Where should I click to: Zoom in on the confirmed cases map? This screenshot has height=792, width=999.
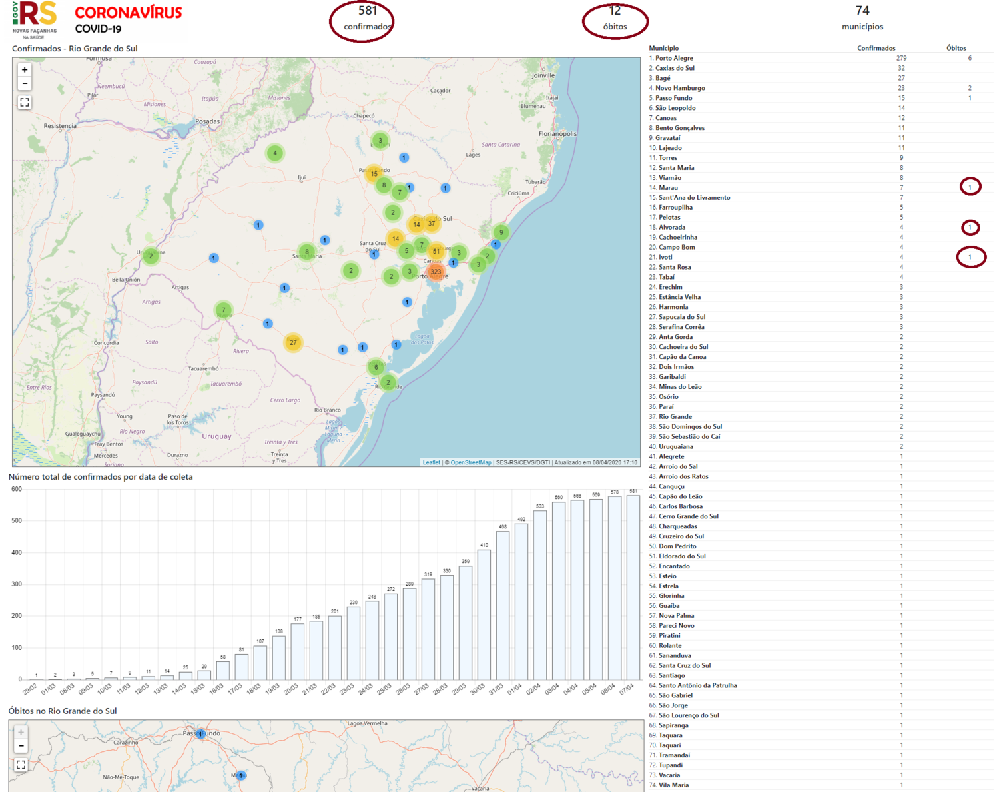pos(25,69)
